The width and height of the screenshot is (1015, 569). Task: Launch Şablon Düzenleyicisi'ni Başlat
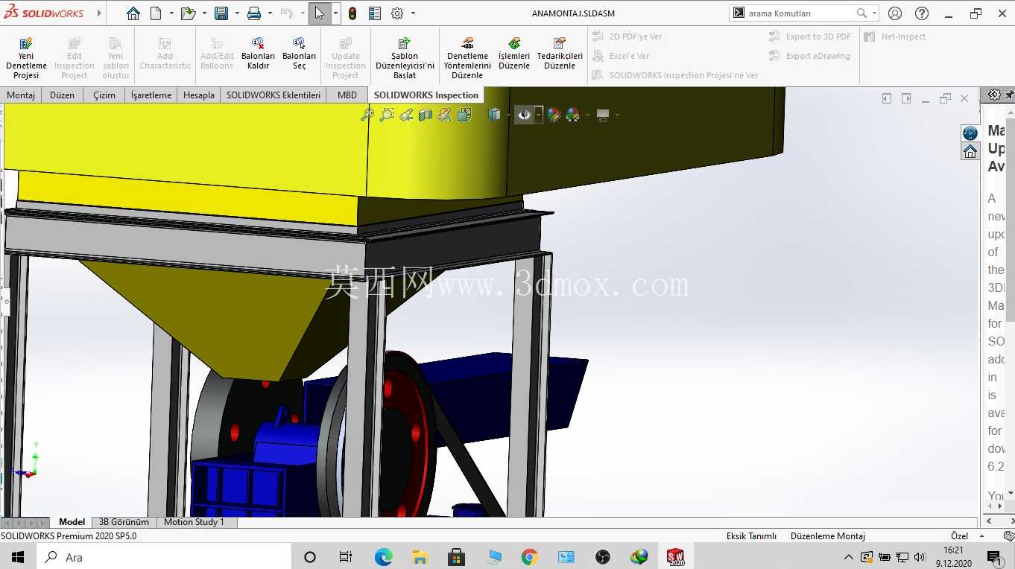tap(405, 58)
